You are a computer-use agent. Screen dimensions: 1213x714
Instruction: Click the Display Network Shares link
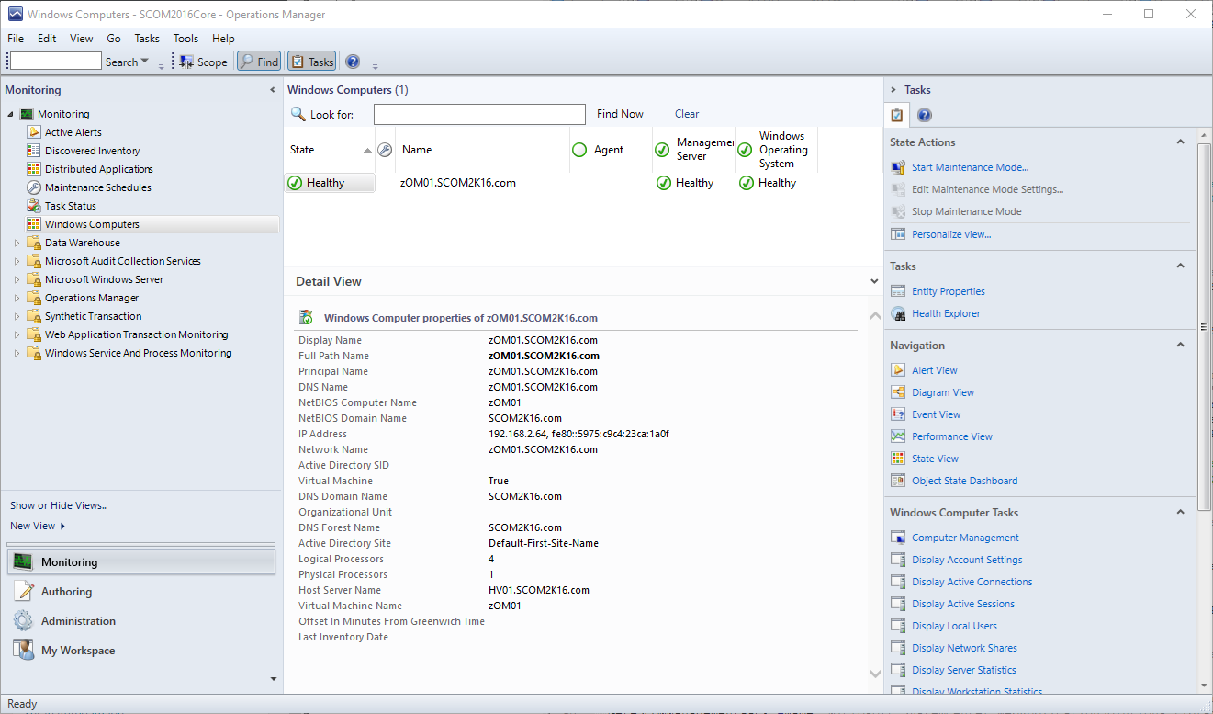pyautogui.click(x=964, y=648)
